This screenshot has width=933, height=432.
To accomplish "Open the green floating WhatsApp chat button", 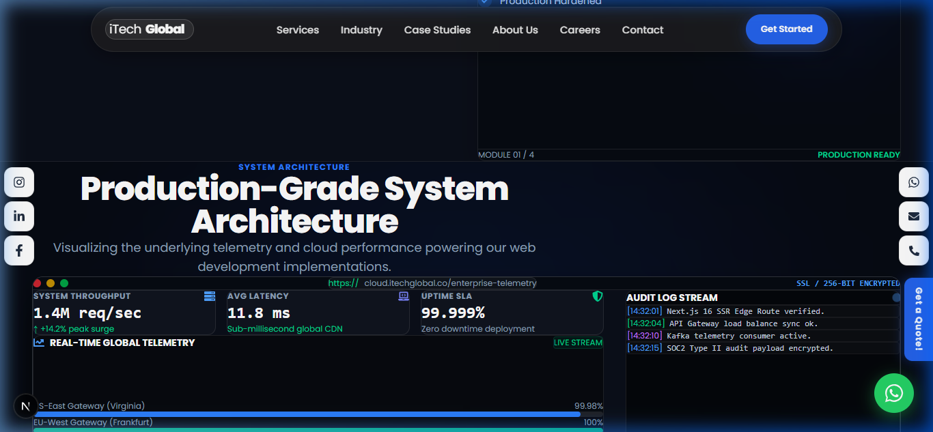I will [x=893, y=393].
